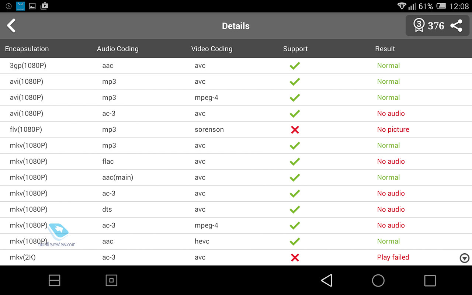The image size is (472, 295).
Task: Tap the green checkmark in the 3gp(1080P) row
Action: pos(295,66)
